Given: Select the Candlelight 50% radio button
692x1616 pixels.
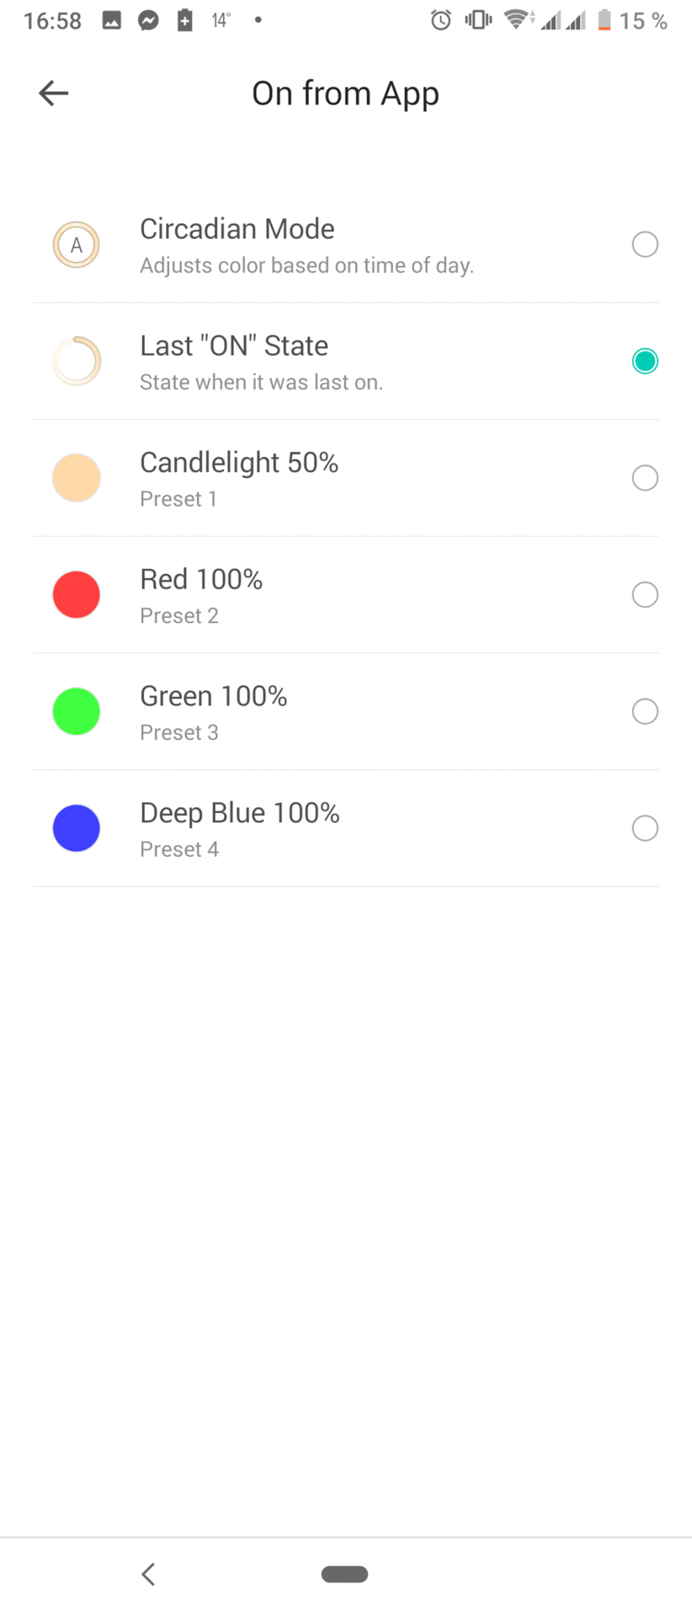Looking at the screenshot, I should coord(645,478).
